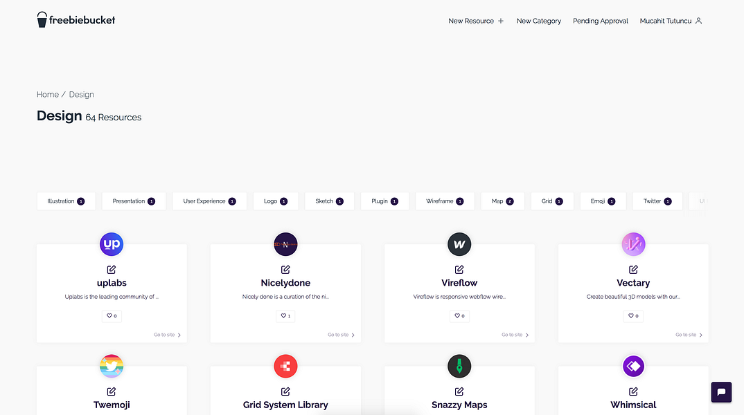Click the edit icon above Whimsical

pos(633,391)
